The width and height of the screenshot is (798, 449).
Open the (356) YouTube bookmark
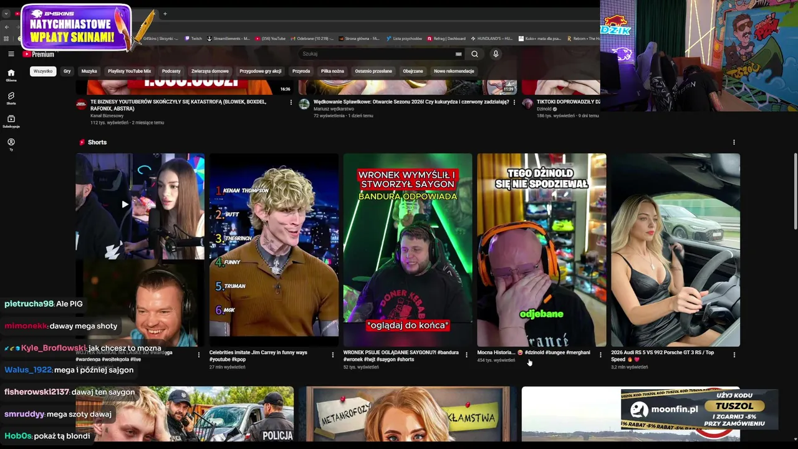coord(271,39)
